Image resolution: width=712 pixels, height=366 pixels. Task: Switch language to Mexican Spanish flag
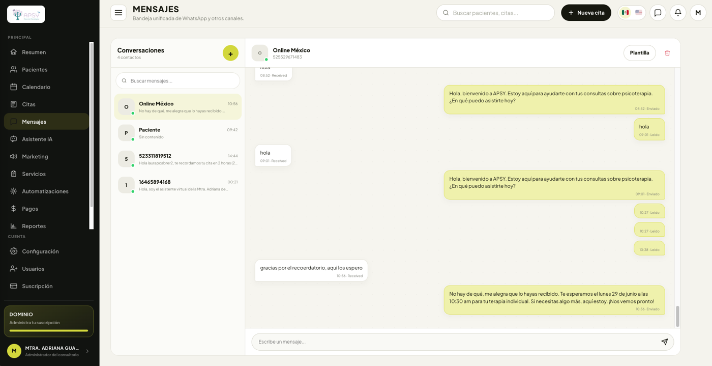tap(625, 13)
